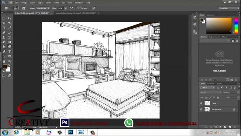The width and height of the screenshot is (241, 136).
Task: Open the tool preset picker arrow
Action: [x=10, y=8]
